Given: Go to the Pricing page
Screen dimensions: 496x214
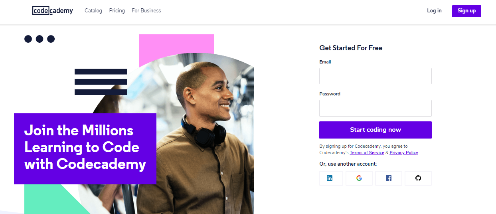Looking at the screenshot, I should pos(117,11).
